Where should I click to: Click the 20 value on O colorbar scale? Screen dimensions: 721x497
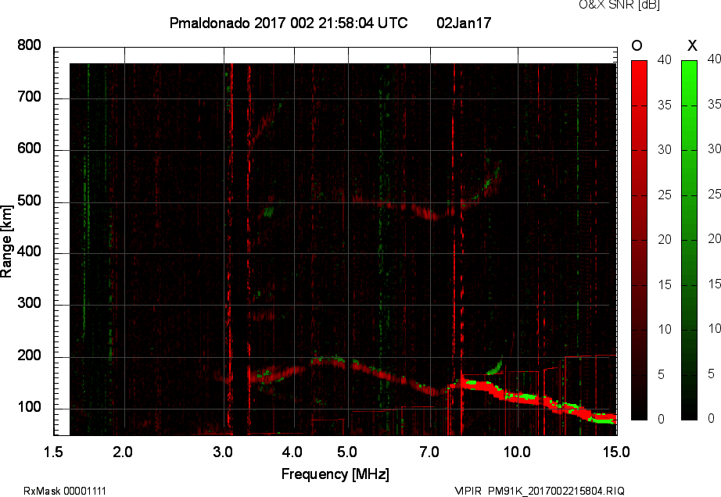(x=665, y=239)
